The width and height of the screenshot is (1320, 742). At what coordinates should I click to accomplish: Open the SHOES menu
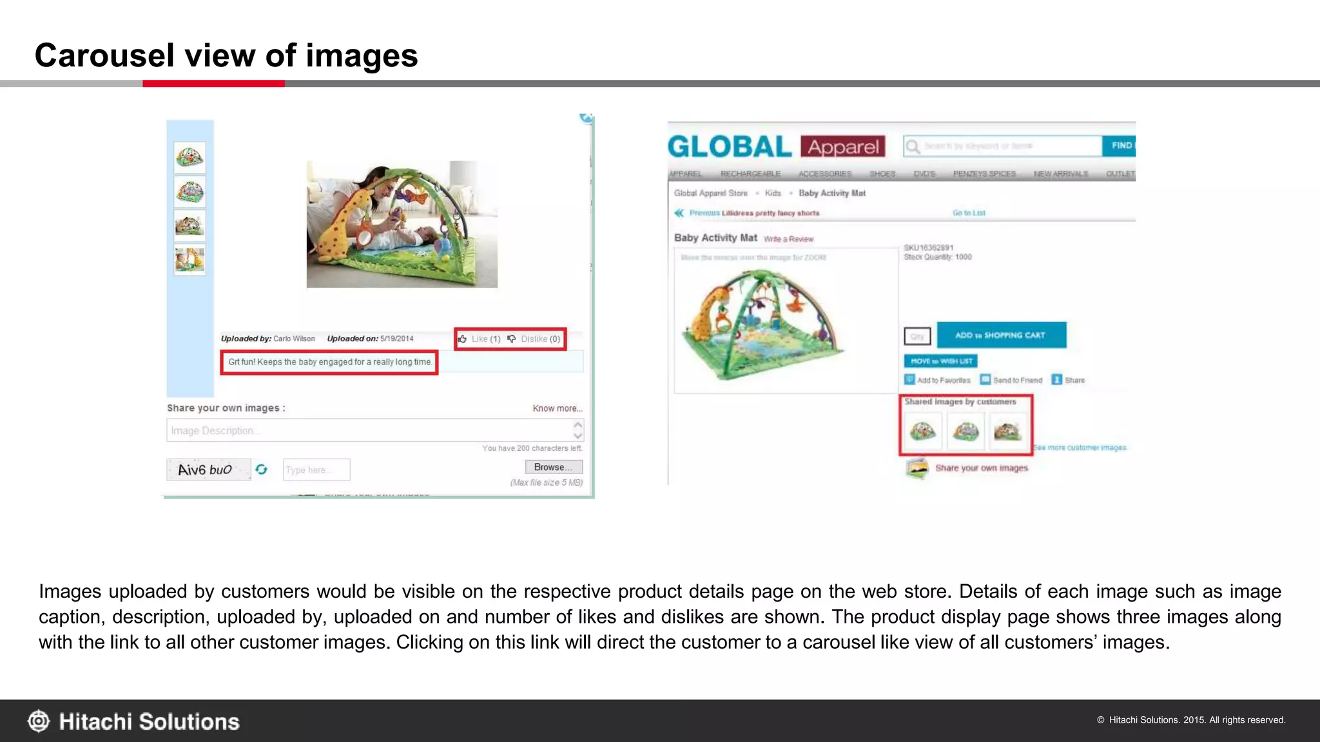[882, 174]
